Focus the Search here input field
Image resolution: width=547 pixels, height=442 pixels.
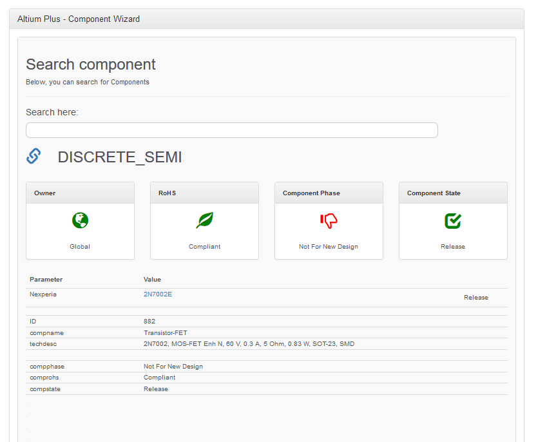click(x=232, y=130)
